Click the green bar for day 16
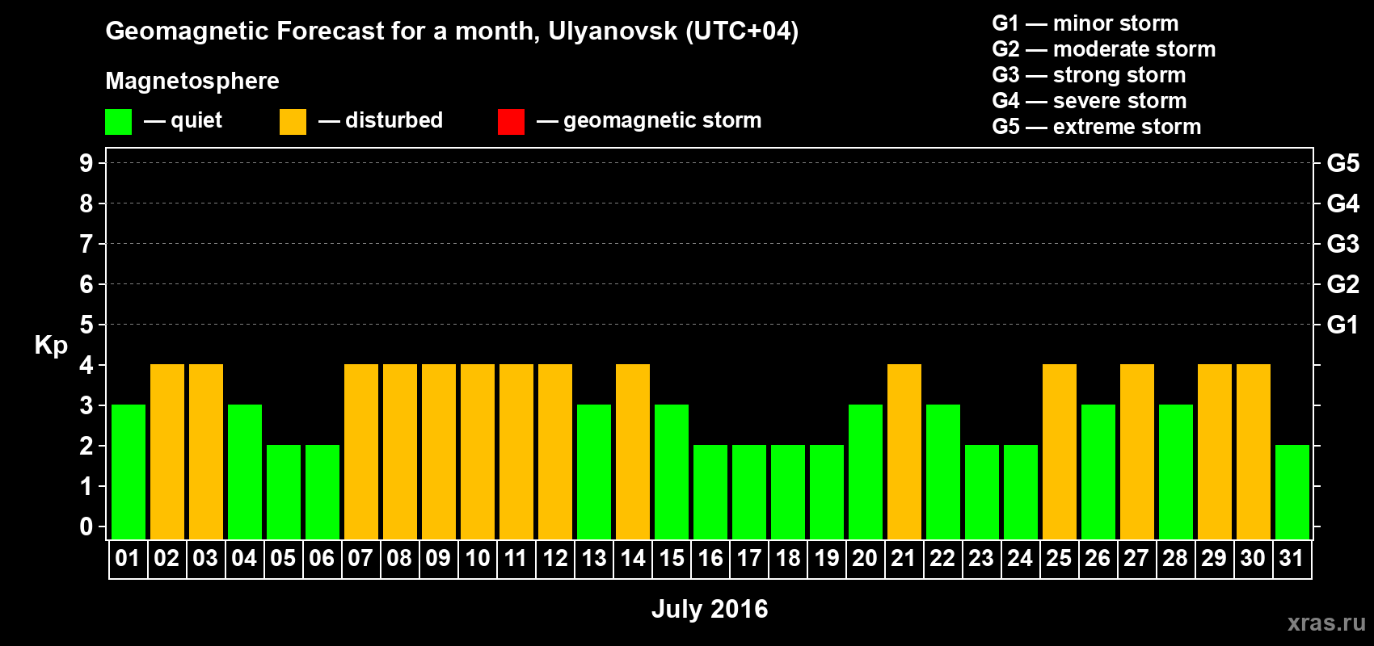This screenshot has height=646, width=1374. 710,493
